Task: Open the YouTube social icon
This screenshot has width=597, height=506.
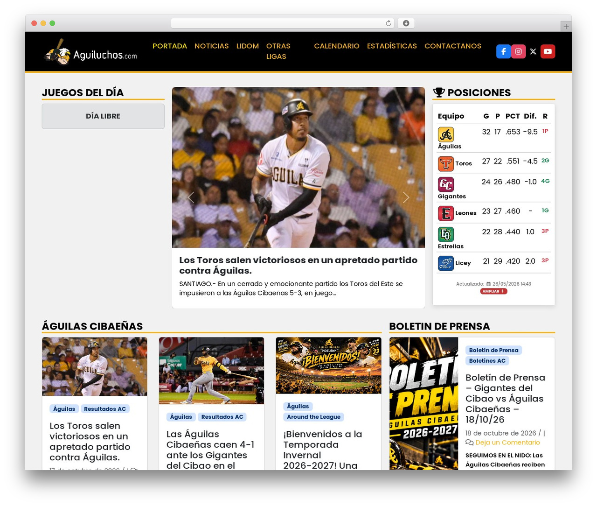Action: tap(548, 51)
